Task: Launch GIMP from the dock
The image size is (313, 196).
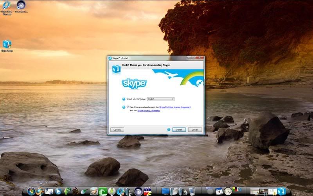Action: [94, 191]
